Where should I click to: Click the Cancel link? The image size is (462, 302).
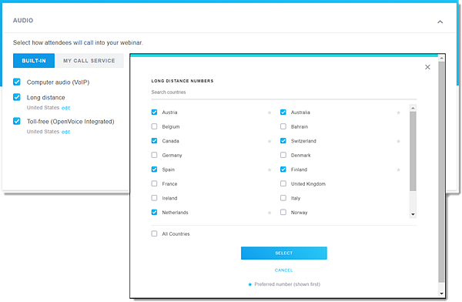pyautogui.click(x=283, y=270)
